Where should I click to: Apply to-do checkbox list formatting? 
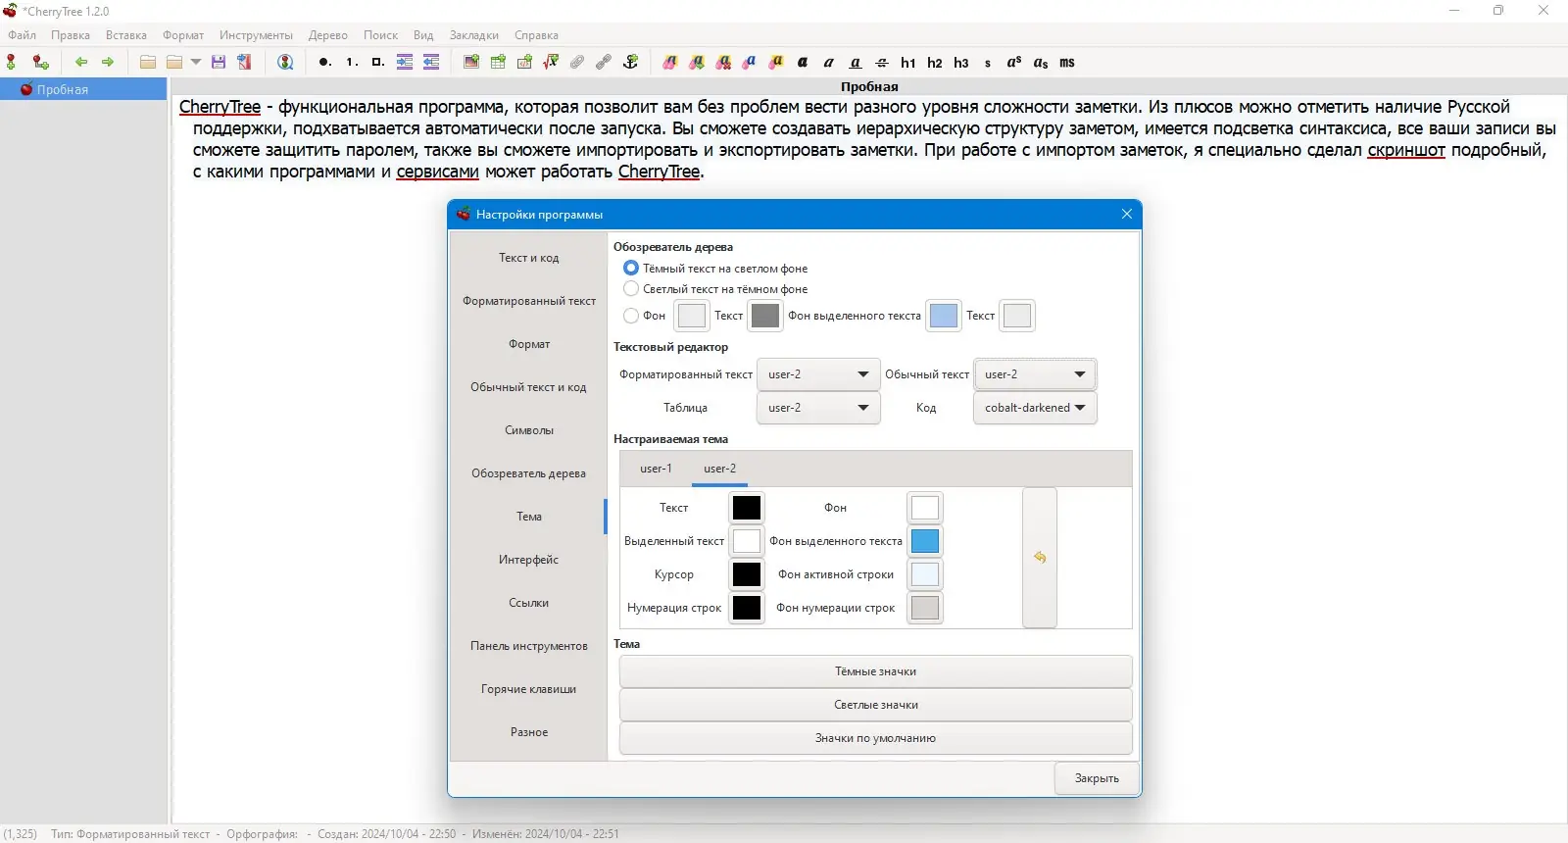377,62
